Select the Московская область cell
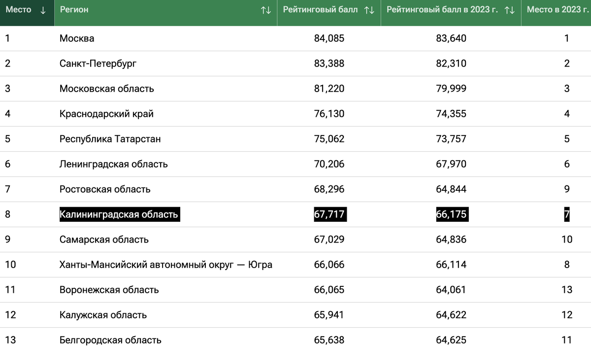The height and width of the screenshot is (352, 591). click(x=107, y=89)
